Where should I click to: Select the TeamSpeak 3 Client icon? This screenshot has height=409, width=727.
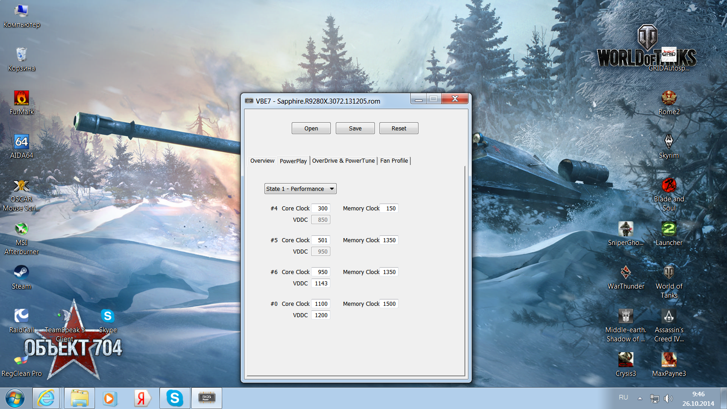65,326
